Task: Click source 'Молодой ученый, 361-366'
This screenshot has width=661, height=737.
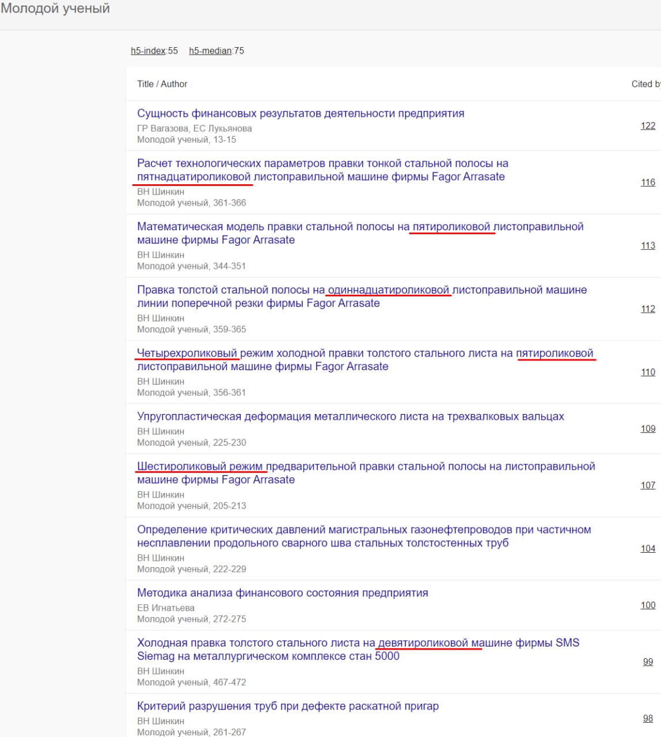Action: (191, 203)
